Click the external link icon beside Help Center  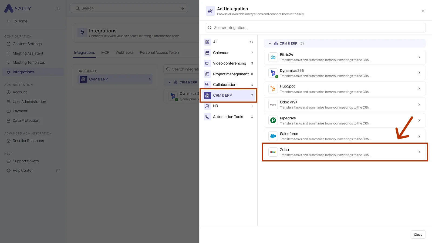(x=58, y=171)
